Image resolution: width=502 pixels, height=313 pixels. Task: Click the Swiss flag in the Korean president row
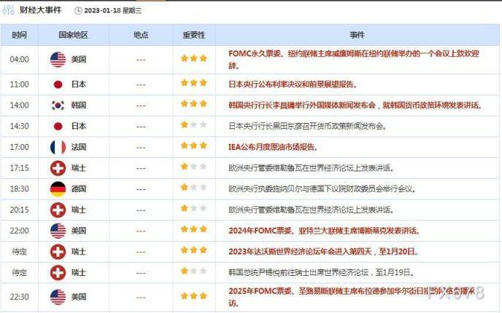[x=58, y=273]
